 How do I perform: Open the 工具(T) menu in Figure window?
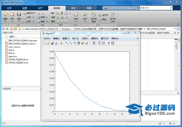[x=85, y=38]
